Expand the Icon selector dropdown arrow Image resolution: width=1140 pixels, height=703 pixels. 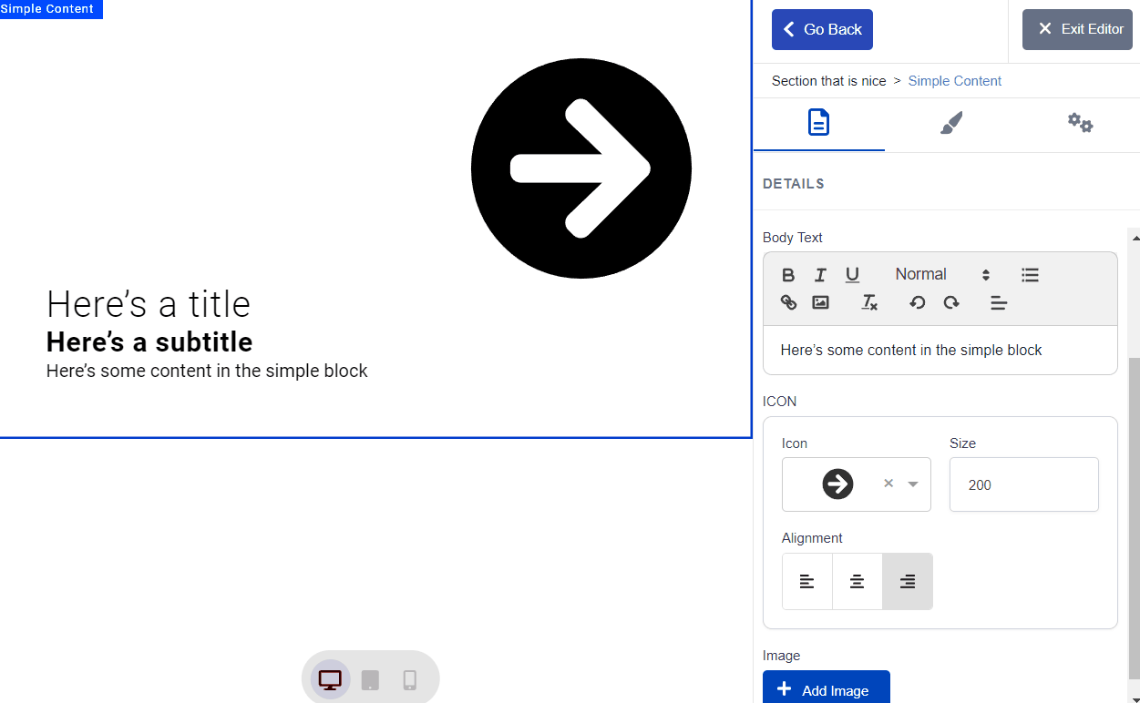coord(913,484)
